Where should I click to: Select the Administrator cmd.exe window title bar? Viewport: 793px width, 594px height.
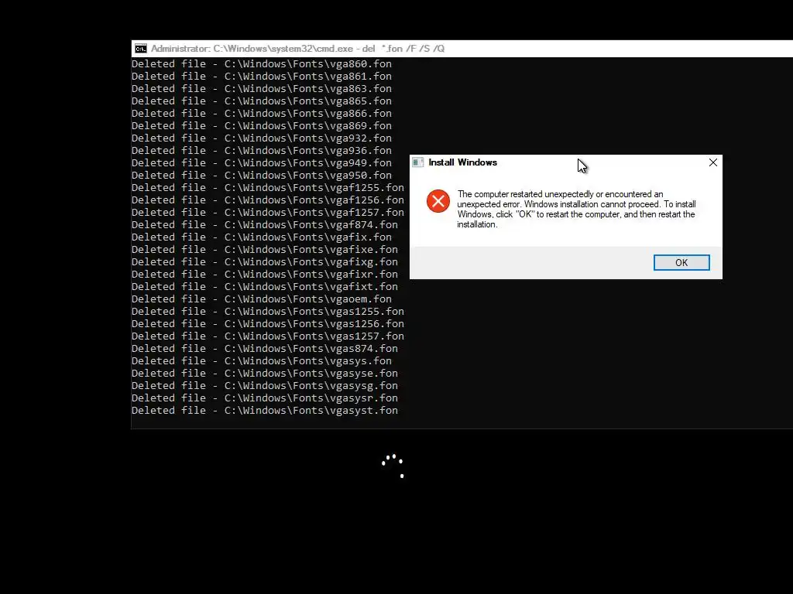(x=462, y=49)
